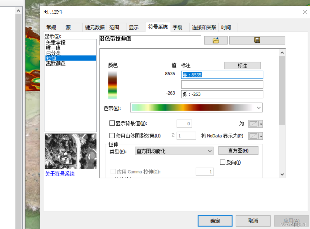This screenshot has width=310, height=229.
Task: Click the 标注 button
Action: [x=242, y=65]
